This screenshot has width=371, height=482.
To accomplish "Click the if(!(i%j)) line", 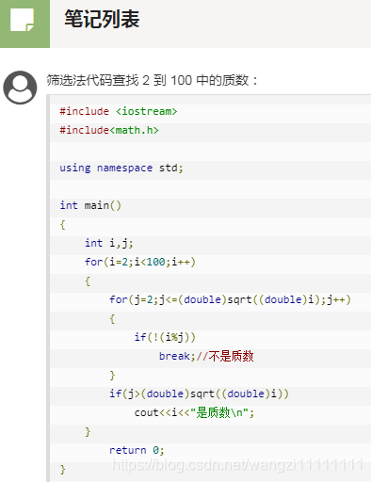I will coord(165,337).
